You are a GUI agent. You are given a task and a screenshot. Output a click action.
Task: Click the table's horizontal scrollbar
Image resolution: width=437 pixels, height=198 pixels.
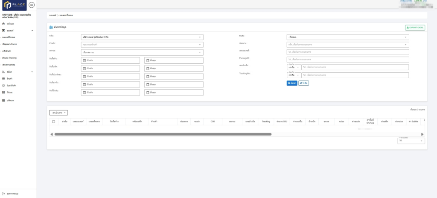pyautogui.click(x=163, y=134)
